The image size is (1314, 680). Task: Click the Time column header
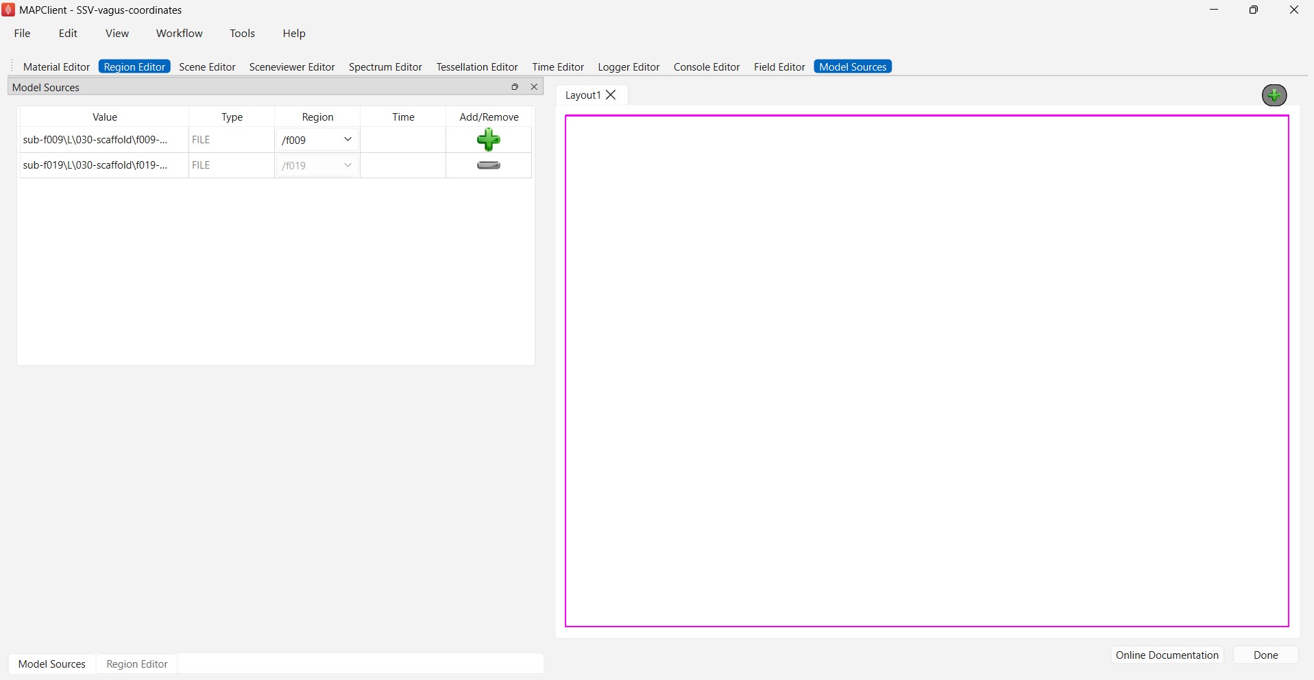403,117
